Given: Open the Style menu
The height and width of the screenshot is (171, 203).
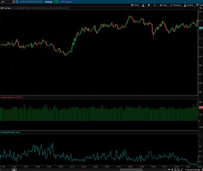Looking at the screenshot, I should coord(164,5).
